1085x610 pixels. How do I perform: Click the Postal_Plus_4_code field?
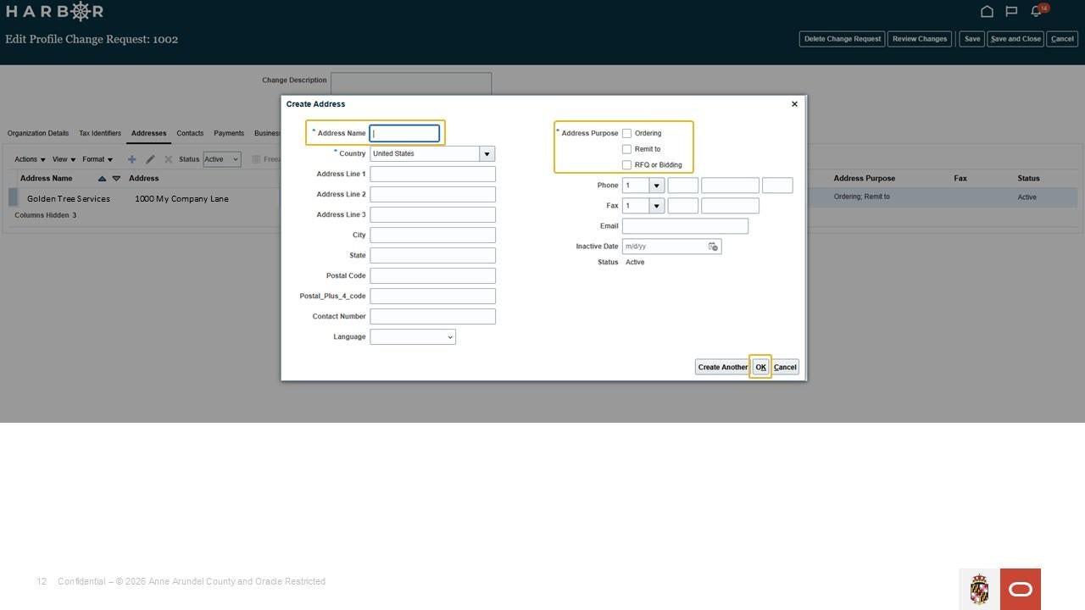point(432,296)
